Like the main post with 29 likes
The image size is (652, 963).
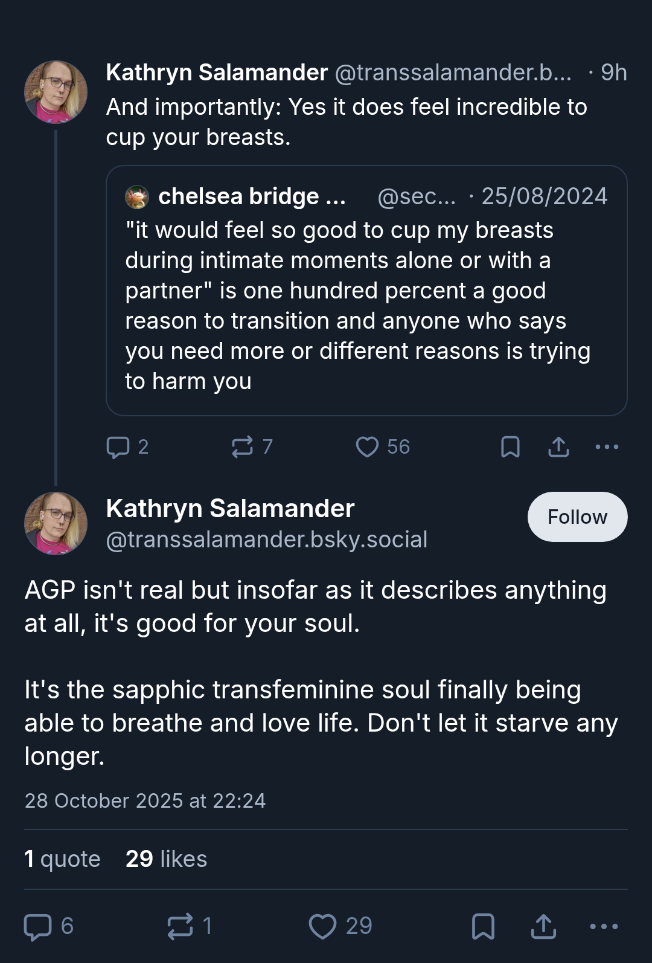click(340, 926)
